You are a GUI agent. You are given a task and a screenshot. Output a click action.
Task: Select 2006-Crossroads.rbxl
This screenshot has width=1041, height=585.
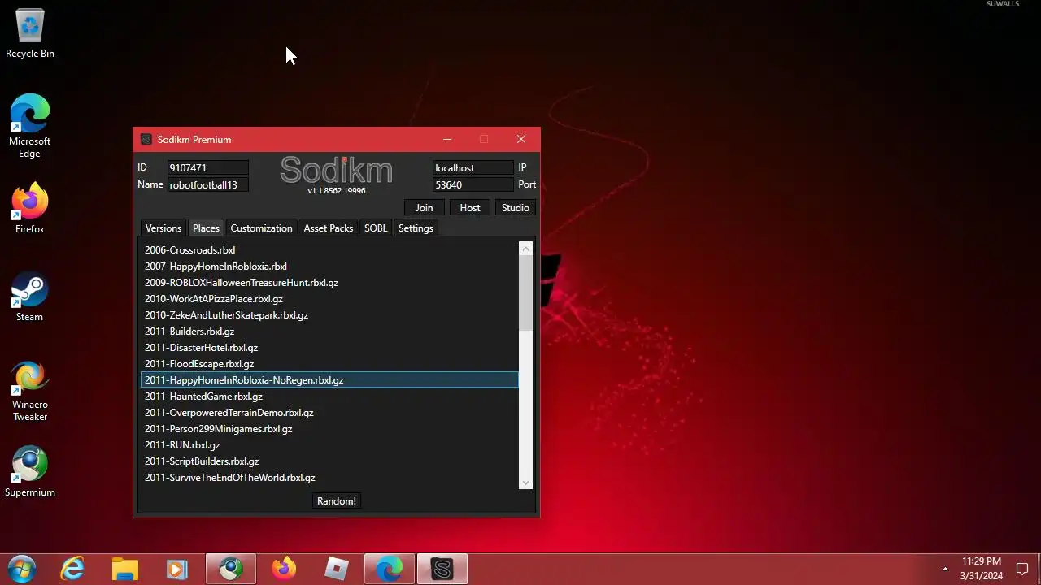[x=329, y=250]
